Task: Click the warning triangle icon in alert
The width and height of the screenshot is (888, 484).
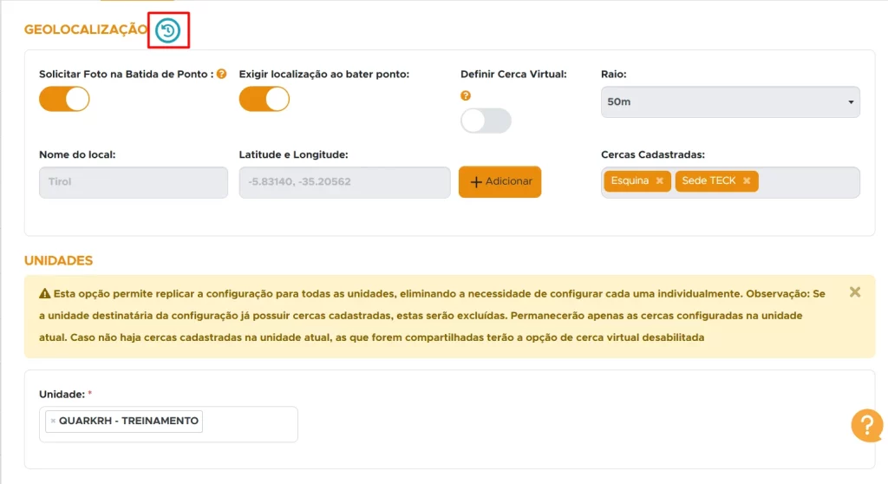Action: tap(43, 294)
